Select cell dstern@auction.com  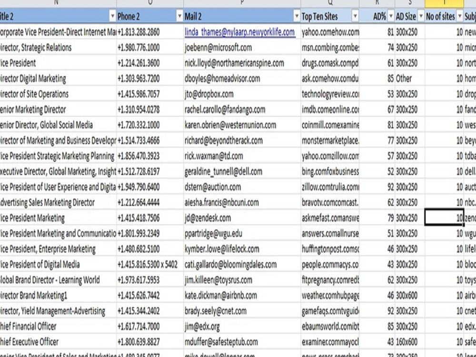click(242, 187)
